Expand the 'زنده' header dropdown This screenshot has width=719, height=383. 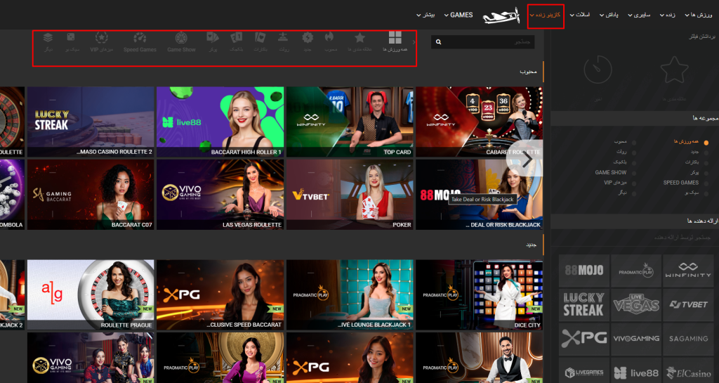coord(667,15)
